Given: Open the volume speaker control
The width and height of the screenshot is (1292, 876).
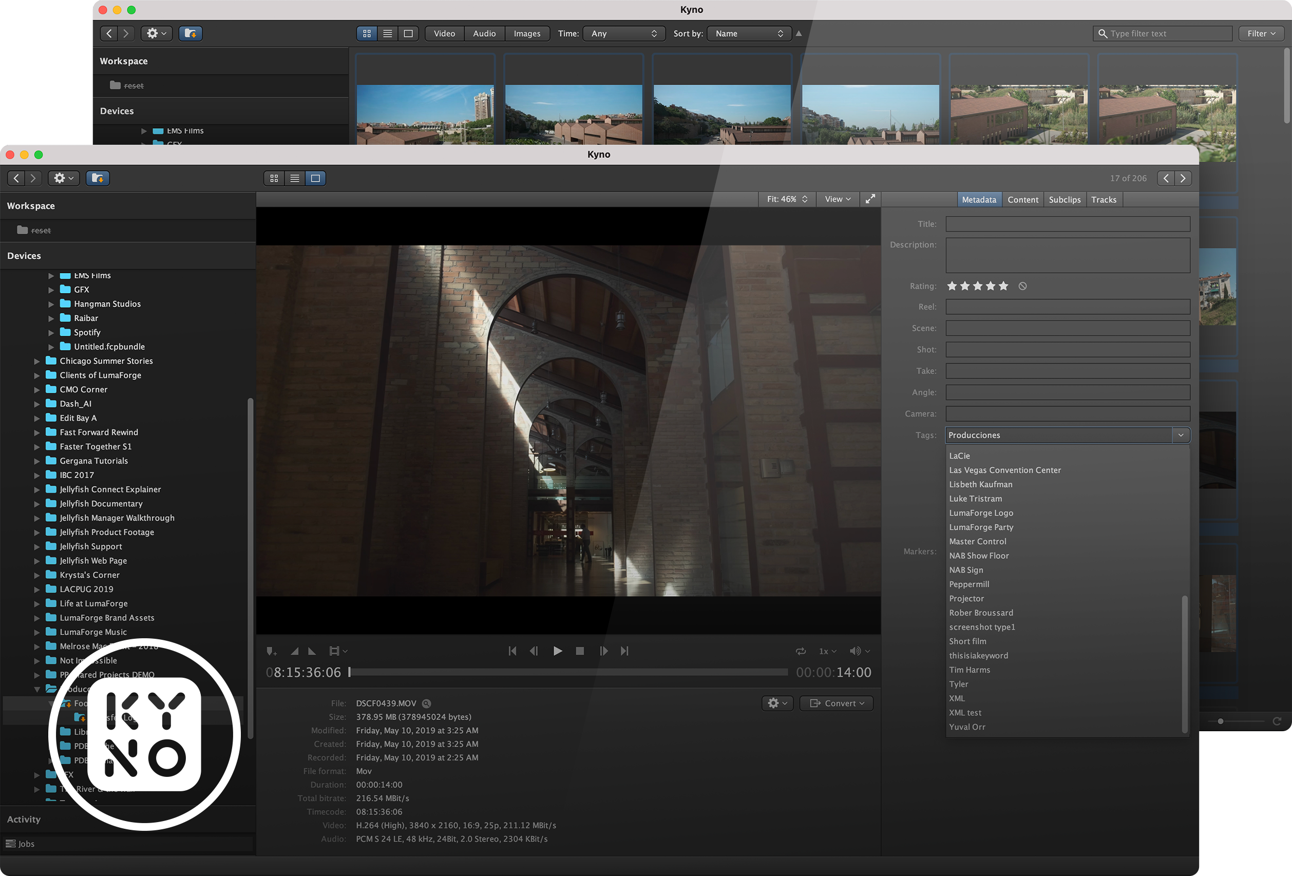Looking at the screenshot, I should 859,651.
